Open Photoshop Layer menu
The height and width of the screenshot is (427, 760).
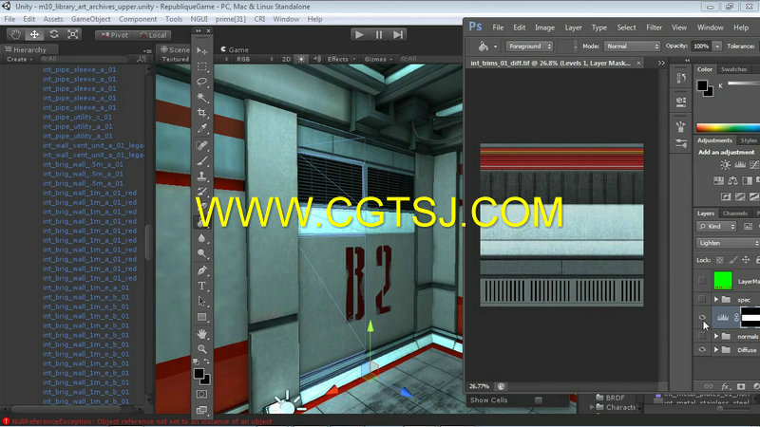click(573, 28)
